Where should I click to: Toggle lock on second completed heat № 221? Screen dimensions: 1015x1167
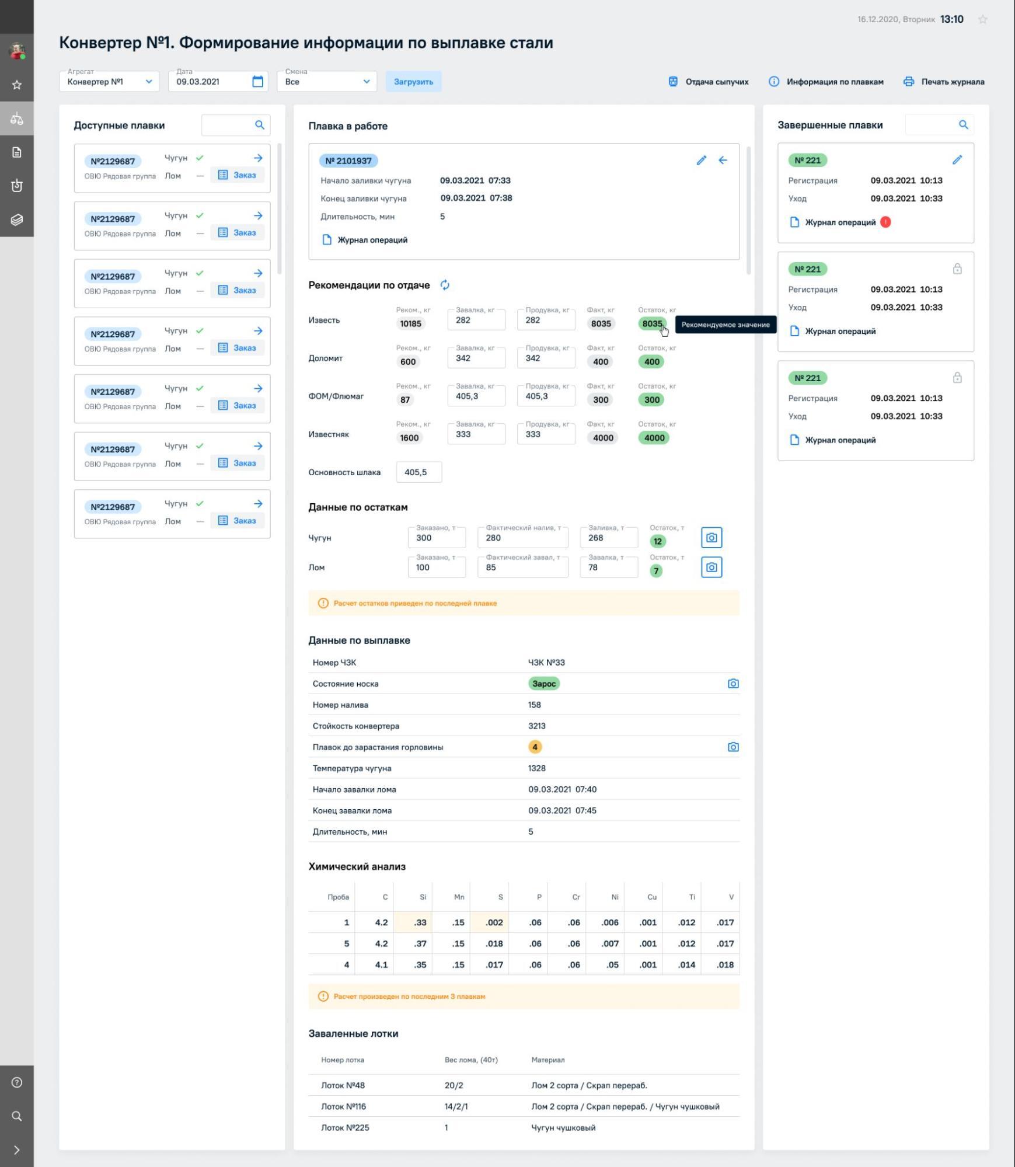[x=957, y=269]
